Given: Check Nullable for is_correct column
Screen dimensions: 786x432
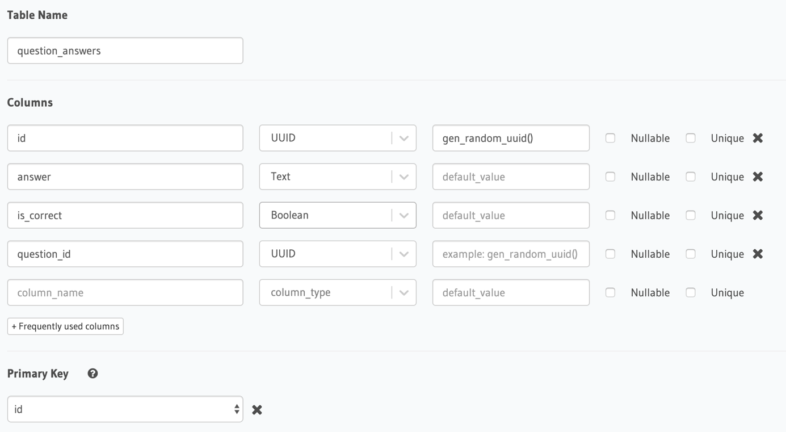Looking at the screenshot, I should (610, 215).
